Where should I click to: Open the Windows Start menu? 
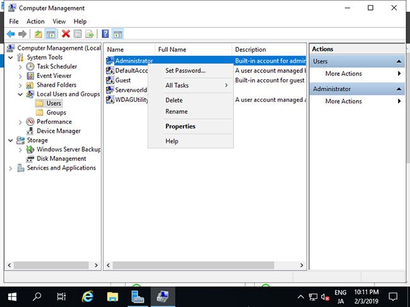pos(12,297)
